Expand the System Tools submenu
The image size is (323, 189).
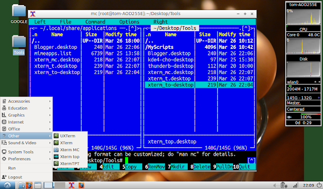coord(26,152)
